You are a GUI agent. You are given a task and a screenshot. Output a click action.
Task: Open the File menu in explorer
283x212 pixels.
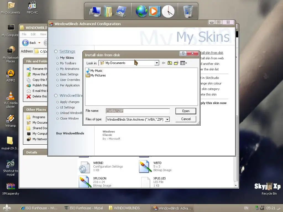[x=24, y=34]
